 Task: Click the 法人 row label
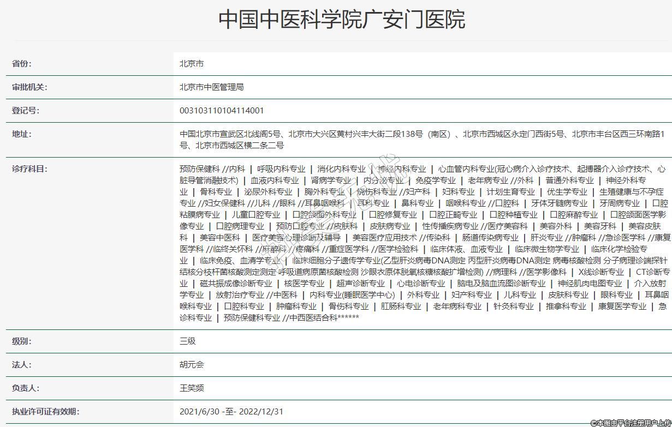click(x=22, y=364)
